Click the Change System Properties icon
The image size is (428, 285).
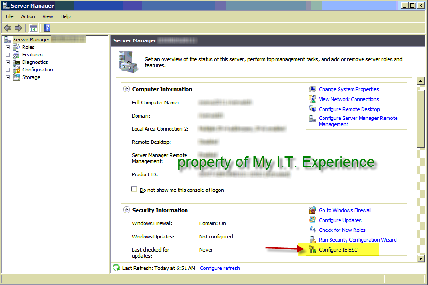(313, 89)
